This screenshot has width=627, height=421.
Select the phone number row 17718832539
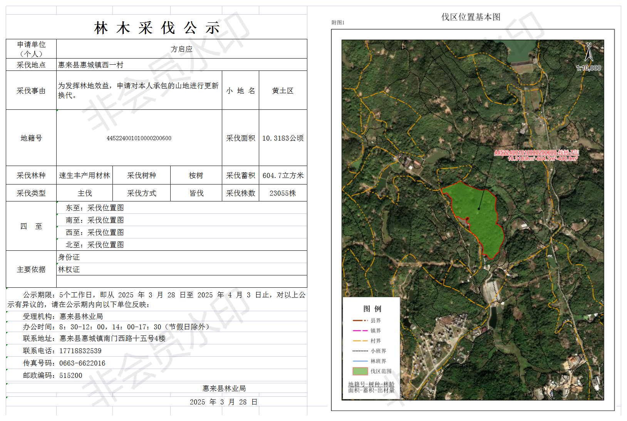[156, 351]
